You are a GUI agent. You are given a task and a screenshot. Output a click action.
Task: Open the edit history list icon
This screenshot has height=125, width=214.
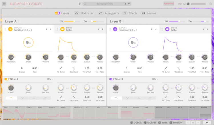(x=193, y=123)
